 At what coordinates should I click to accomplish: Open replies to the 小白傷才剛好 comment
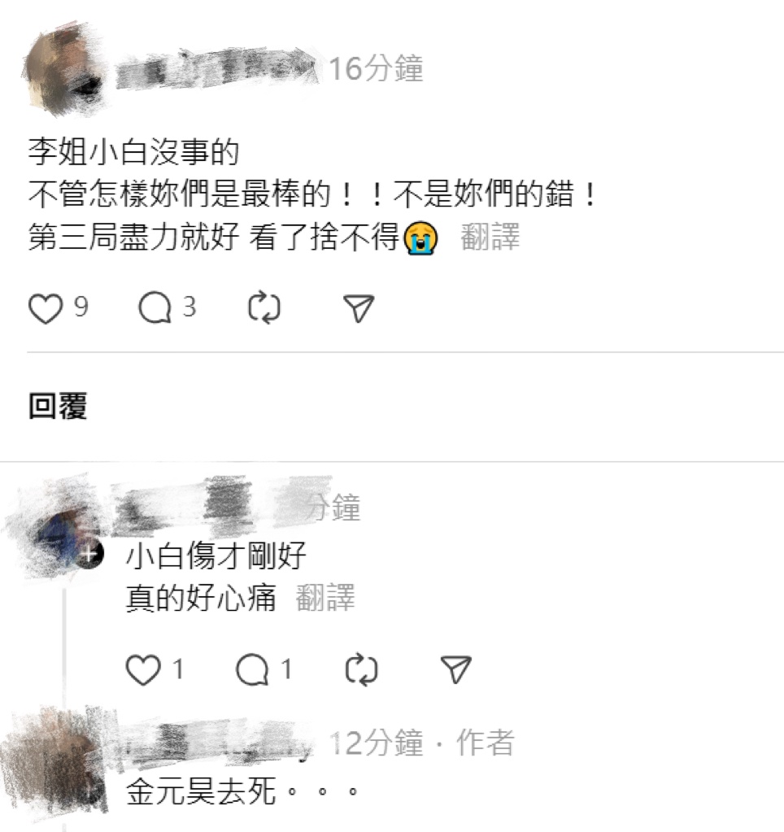click(252, 669)
